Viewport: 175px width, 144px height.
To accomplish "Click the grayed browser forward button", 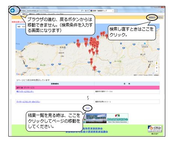I will click(17, 11).
